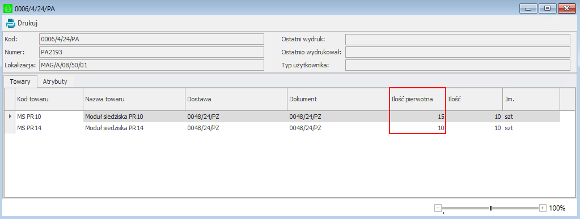Click Ilość pierwotna value in MS PR14 row
The height and width of the screenshot is (219, 580).
[x=417, y=128]
